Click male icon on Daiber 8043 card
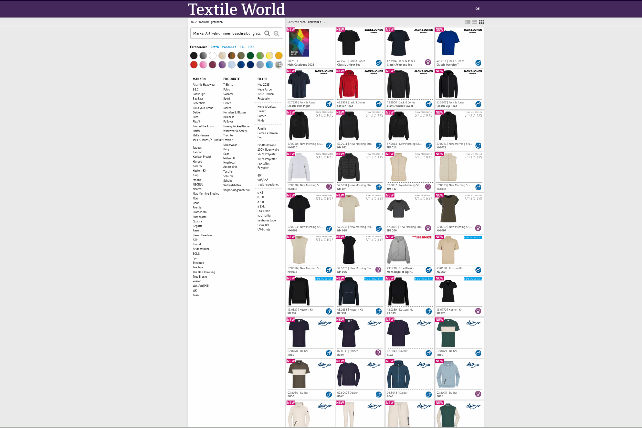Screen dimensions: 642x428 [x=428, y=394]
